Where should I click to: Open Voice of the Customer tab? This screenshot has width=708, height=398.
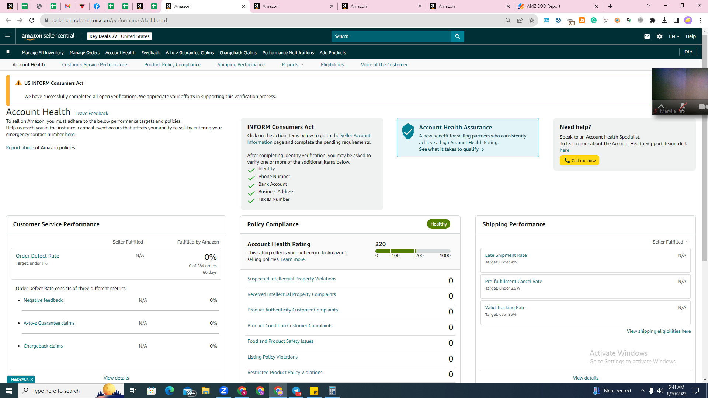coord(384,65)
